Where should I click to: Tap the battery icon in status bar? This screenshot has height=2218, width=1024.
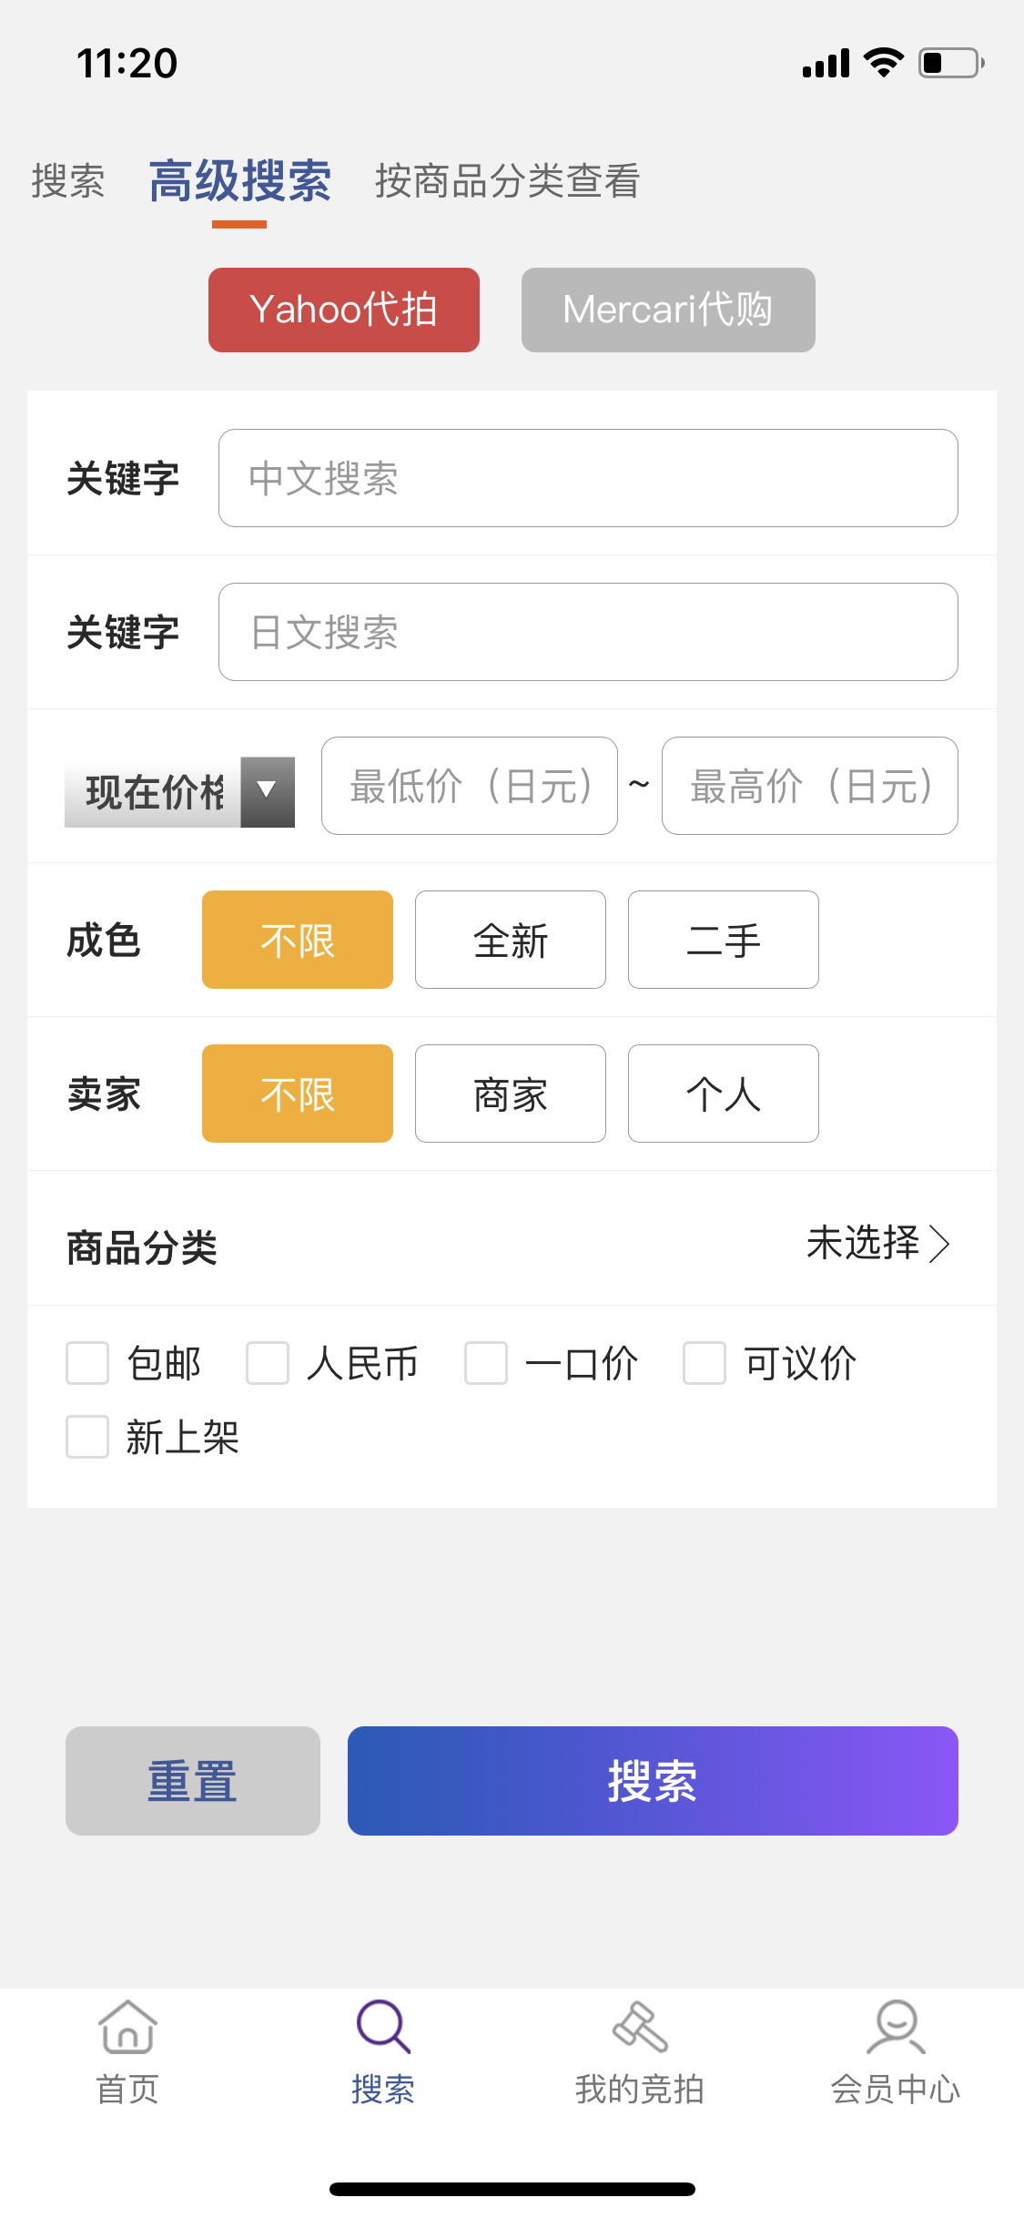(x=950, y=63)
